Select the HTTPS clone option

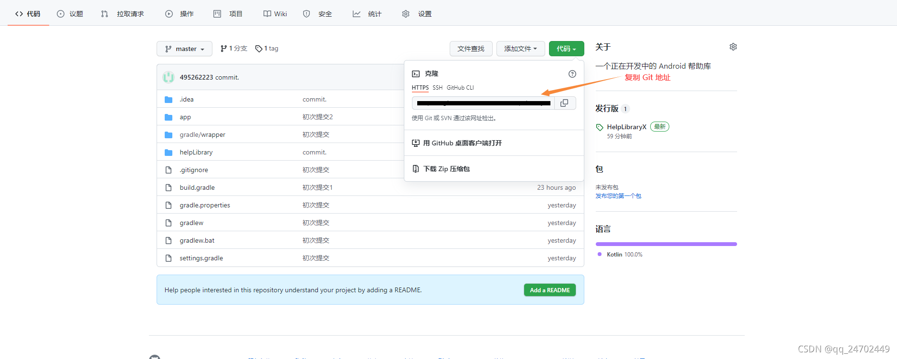click(420, 88)
